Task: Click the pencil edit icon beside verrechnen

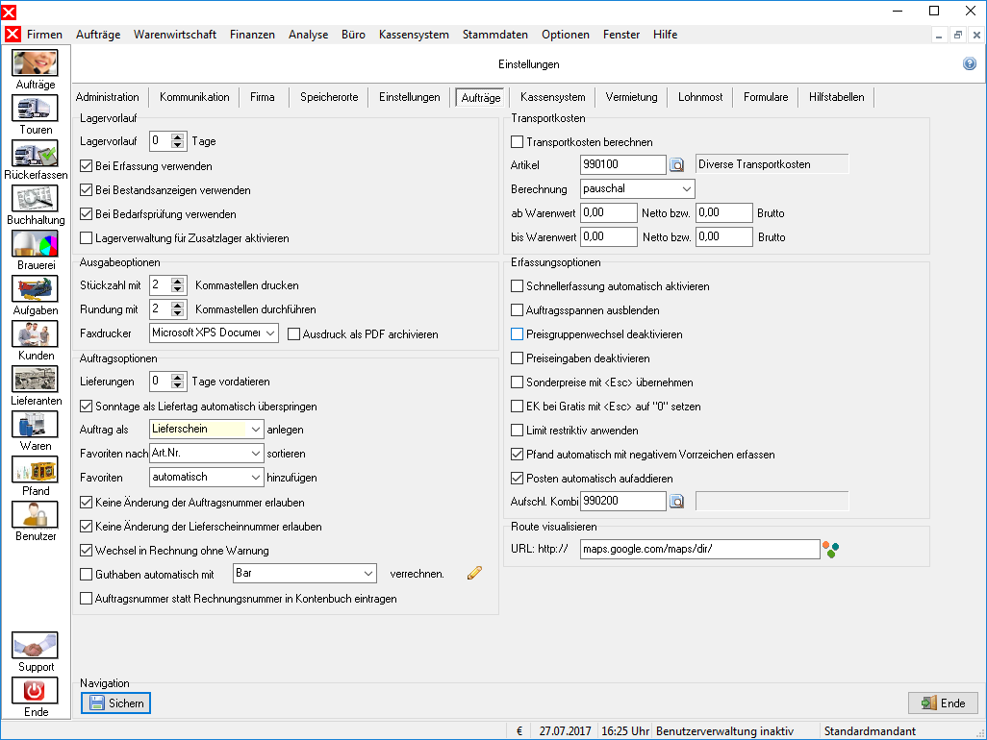Action: pos(474,573)
